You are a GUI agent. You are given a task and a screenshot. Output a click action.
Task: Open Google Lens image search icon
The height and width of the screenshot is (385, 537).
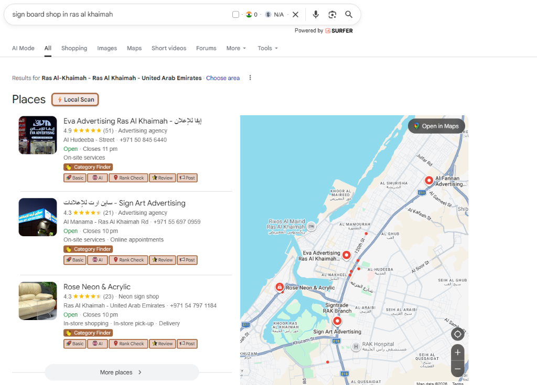point(332,14)
